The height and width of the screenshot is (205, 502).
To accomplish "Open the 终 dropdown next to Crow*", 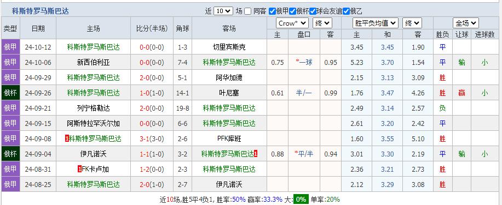I will tap(322, 23).
